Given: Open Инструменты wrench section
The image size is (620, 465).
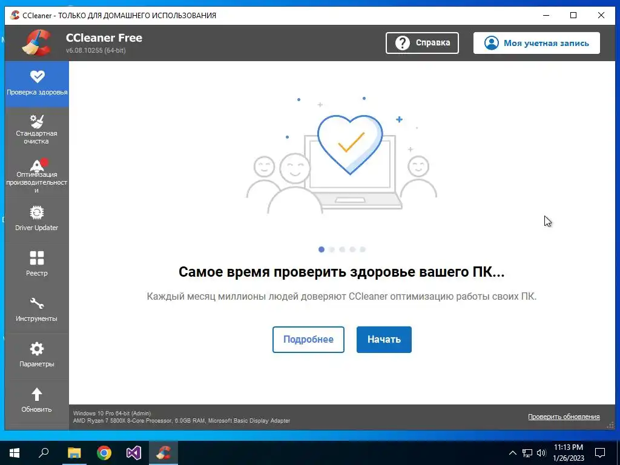Looking at the screenshot, I should coord(37,311).
